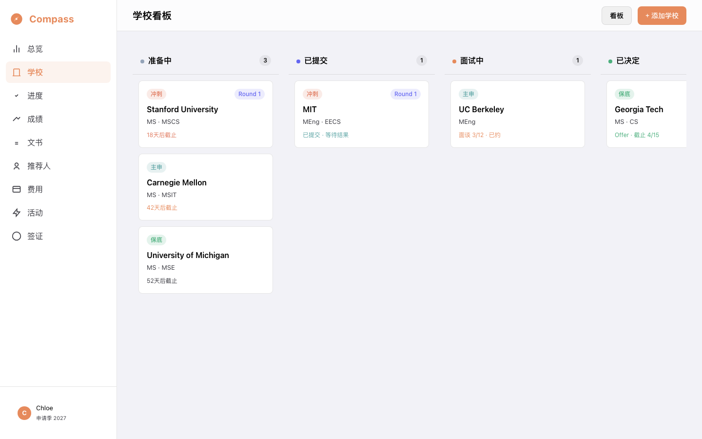Click the Chloe user name
Image resolution: width=702 pixels, height=439 pixels.
point(44,408)
